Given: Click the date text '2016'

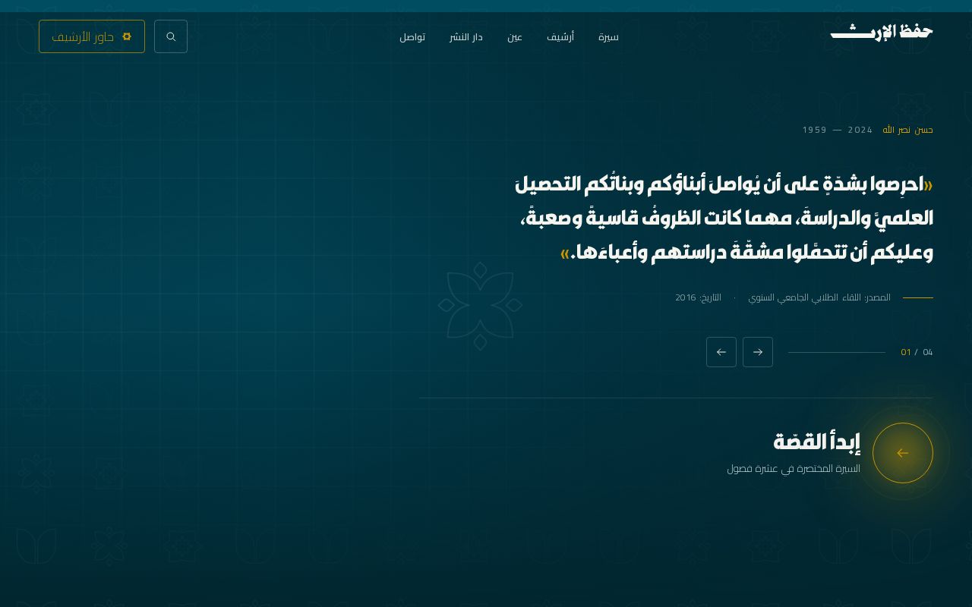Looking at the screenshot, I should tap(686, 297).
